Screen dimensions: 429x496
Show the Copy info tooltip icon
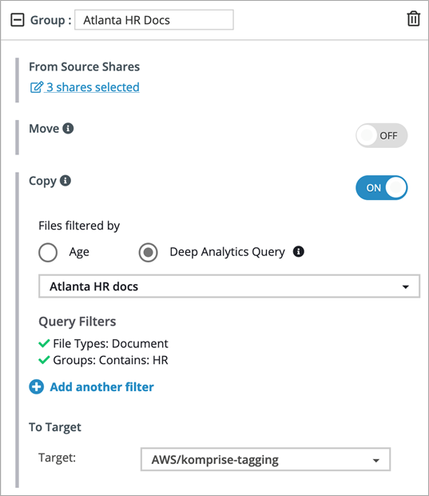click(x=66, y=181)
